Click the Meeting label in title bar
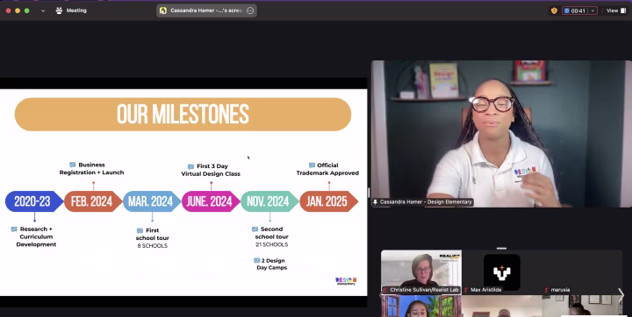The image size is (632, 317). coord(76,11)
